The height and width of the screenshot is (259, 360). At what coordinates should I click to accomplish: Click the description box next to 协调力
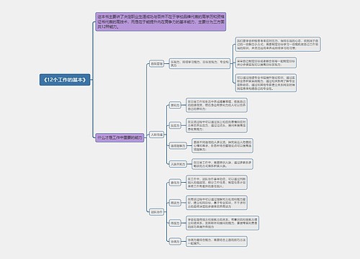[217, 242]
